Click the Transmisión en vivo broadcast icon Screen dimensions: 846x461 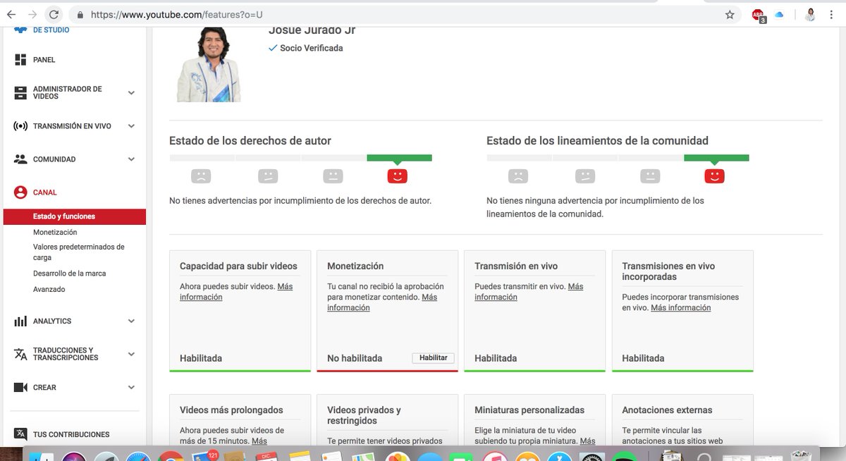[x=20, y=126]
